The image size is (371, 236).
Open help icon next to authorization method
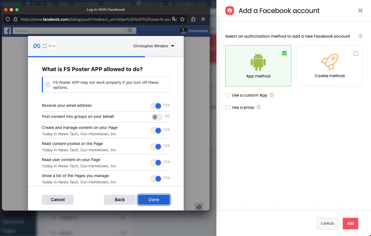(360, 36)
